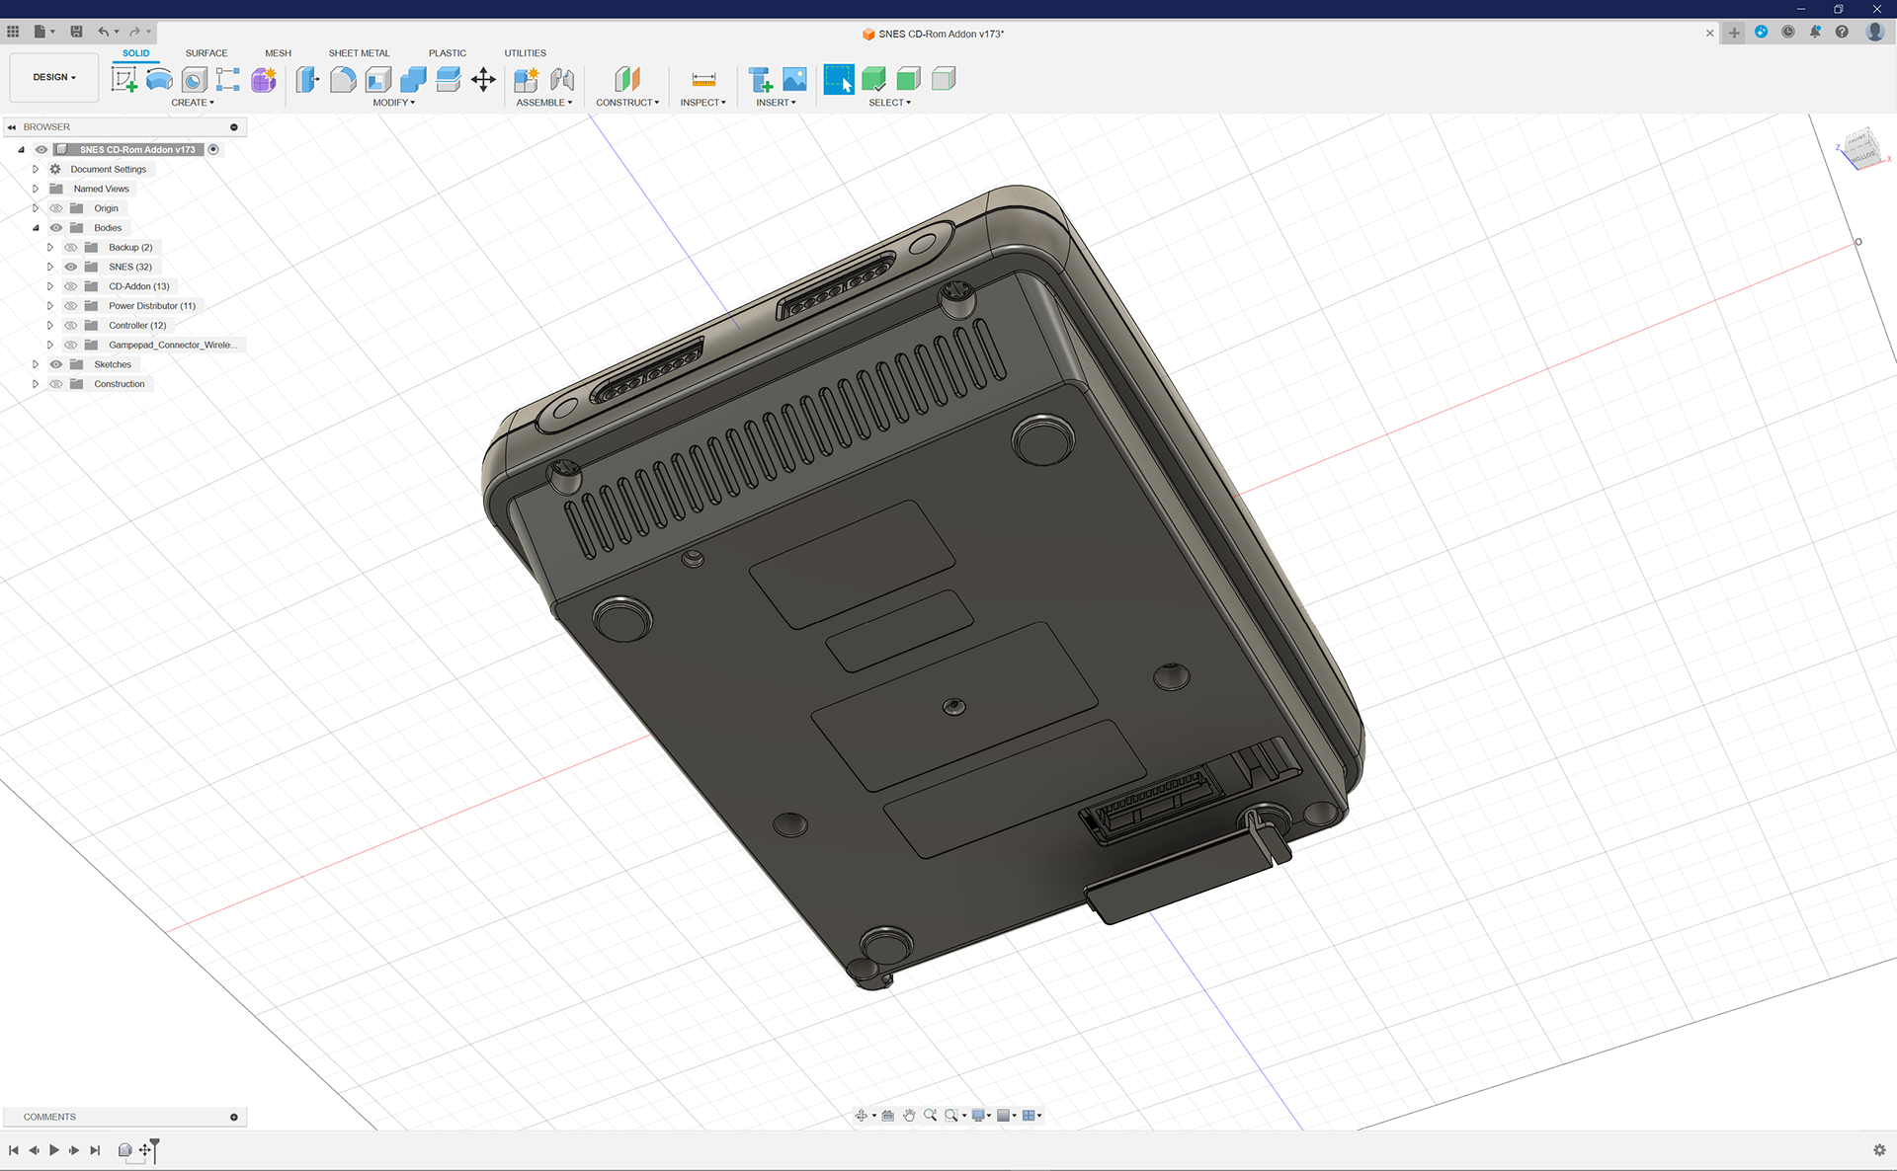Image resolution: width=1897 pixels, height=1171 pixels.
Task: Activate the Pan hand tool
Action: pyautogui.click(x=909, y=1115)
